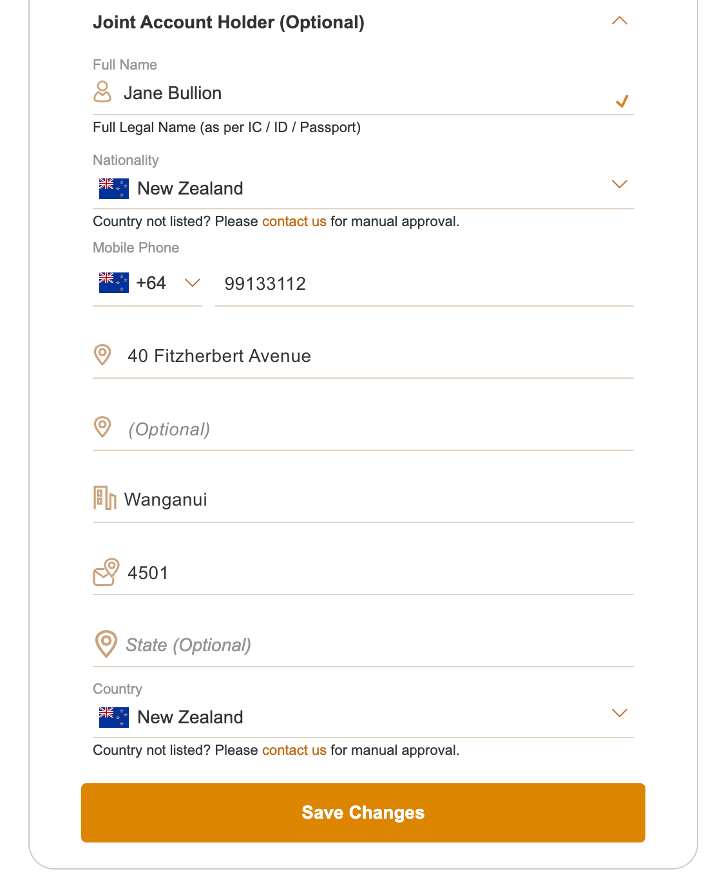
Task: Click into the State (Optional) field
Action: point(374,645)
